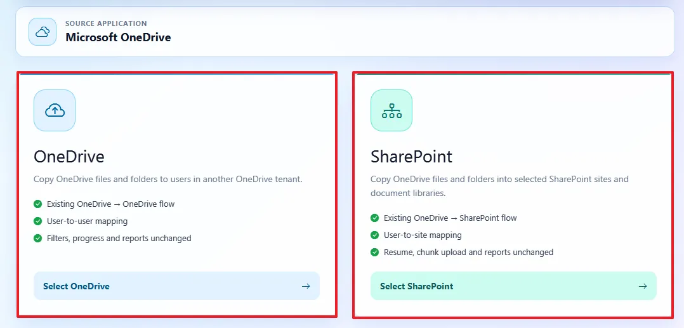Click the arrow in Select OneDrive button
The image size is (684, 328).
306,286
